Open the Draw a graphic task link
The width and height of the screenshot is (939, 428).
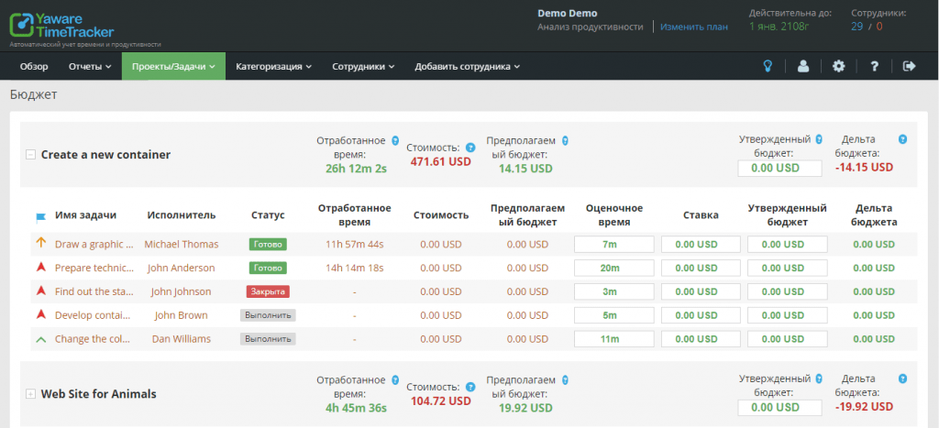(94, 244)
